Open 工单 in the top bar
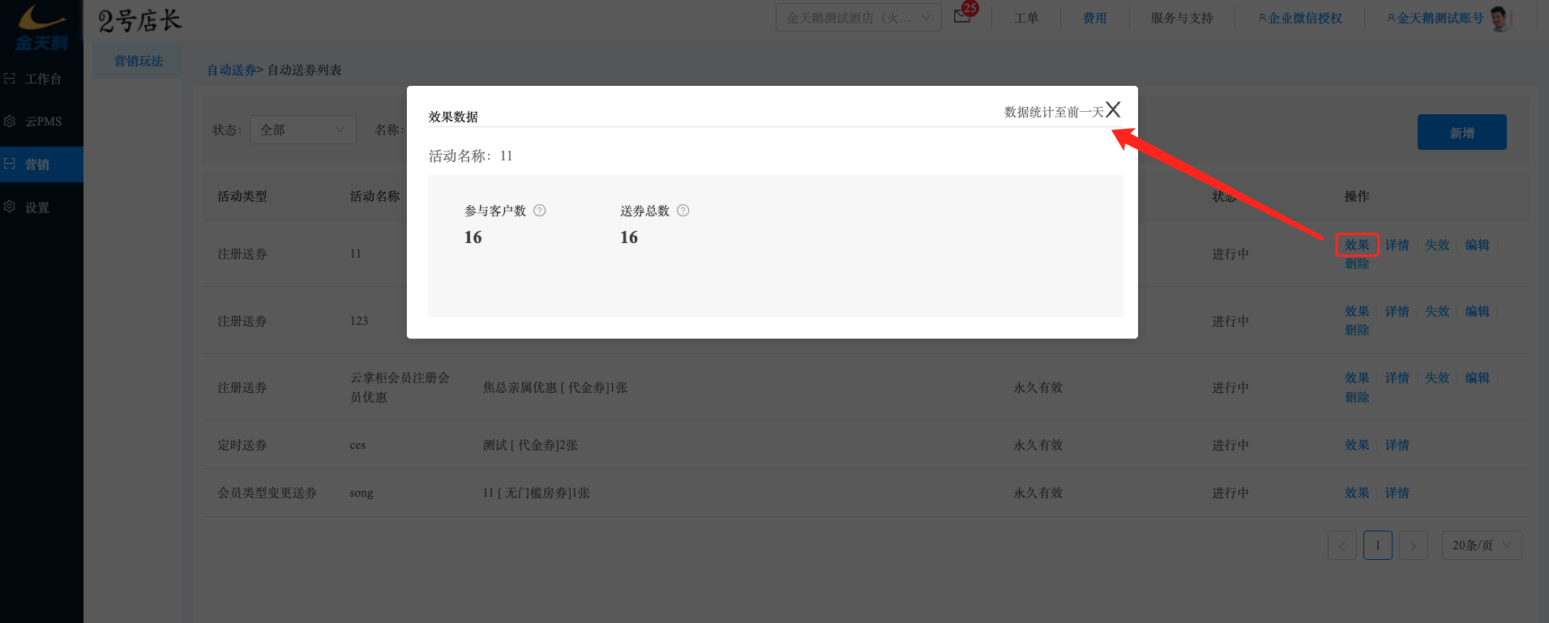 click(x=1026, y=18)
